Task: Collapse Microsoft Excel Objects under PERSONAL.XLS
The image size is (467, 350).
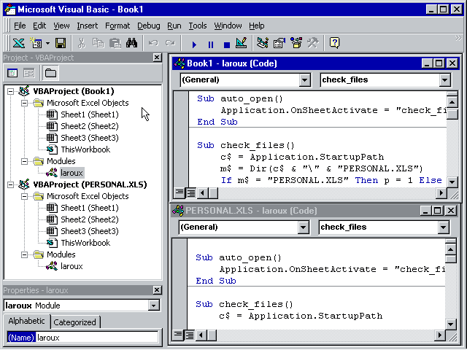Action: 24,197
